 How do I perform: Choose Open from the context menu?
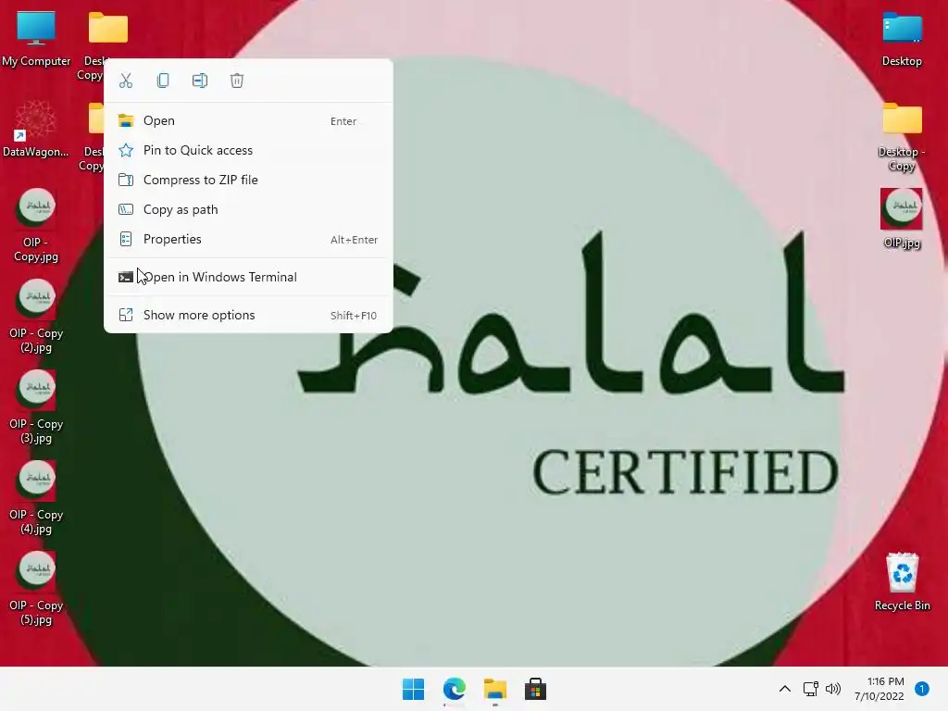pyautogui.click(x=248, y=121)
